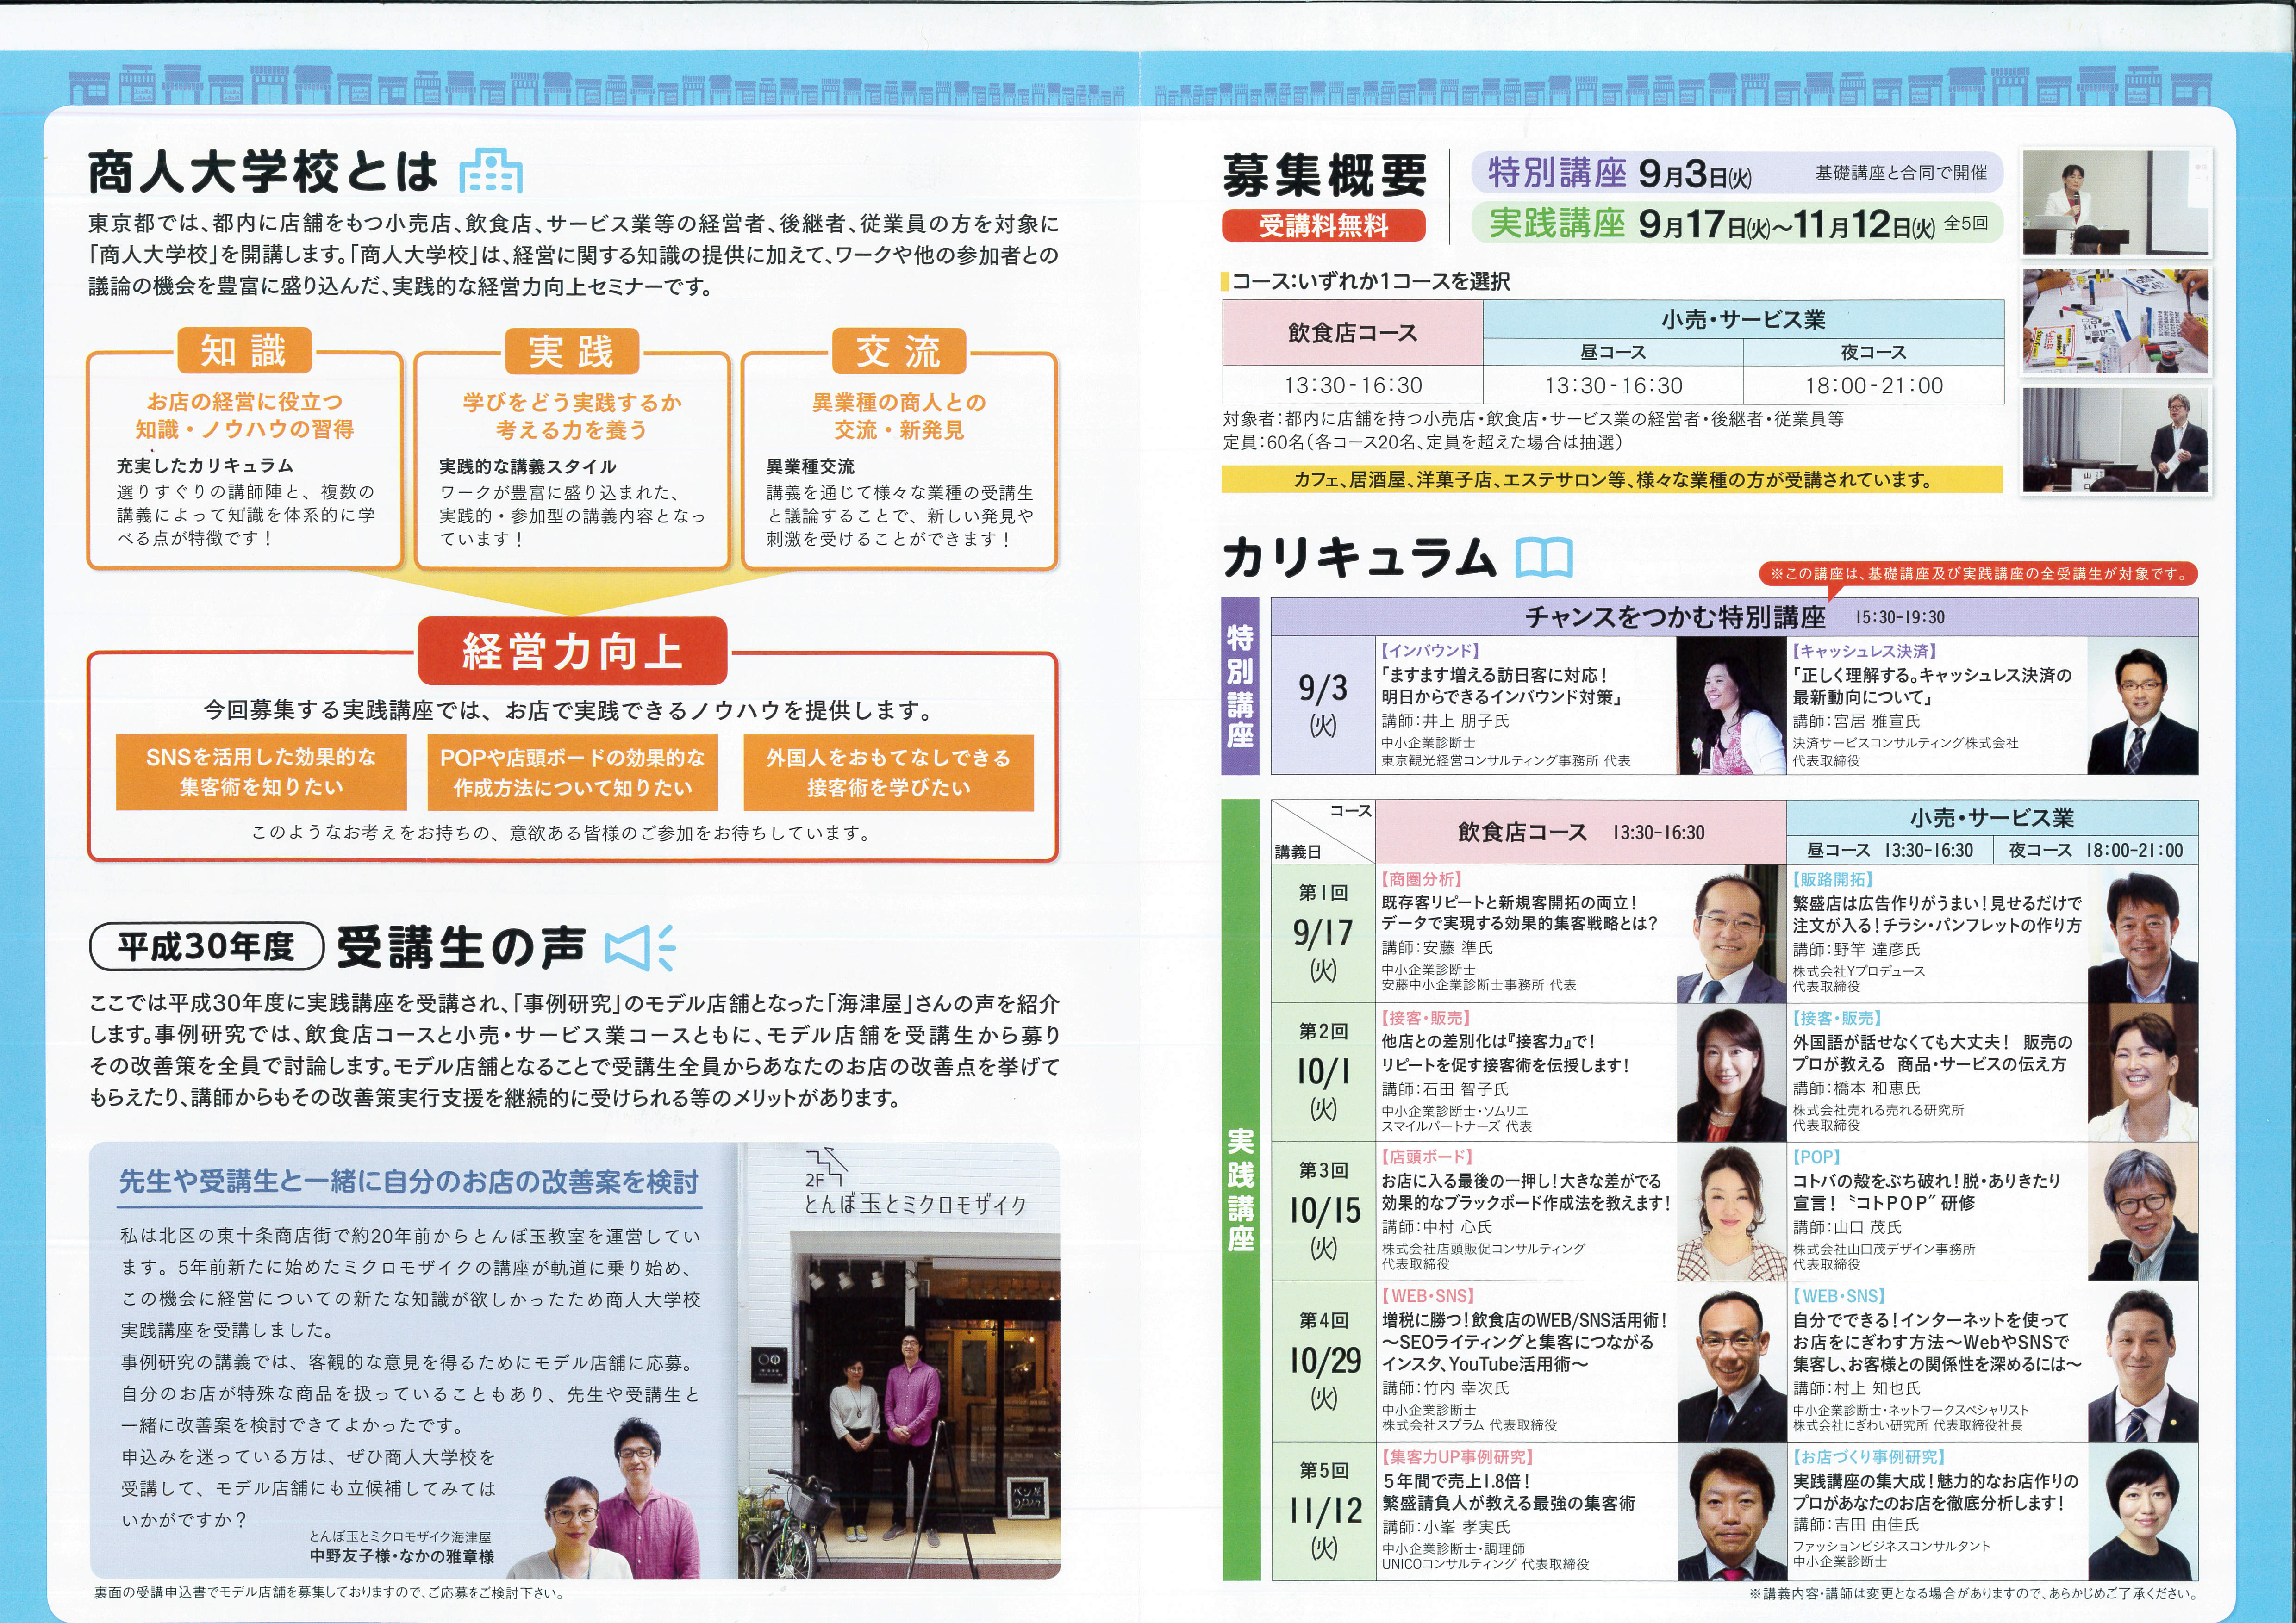Image resolution: width=2296 pixels, height=1623 pixels.
Task: Click the 18:00-21:00 time cell
Action: coord(1873,385)
